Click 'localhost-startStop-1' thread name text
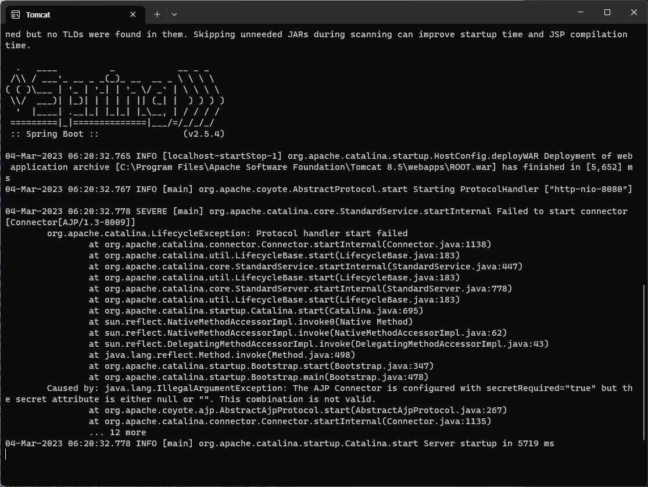 pos(222,157)
